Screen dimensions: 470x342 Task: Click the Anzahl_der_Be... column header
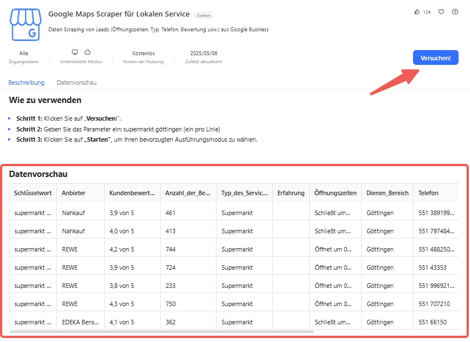click(x=187, y=193)
